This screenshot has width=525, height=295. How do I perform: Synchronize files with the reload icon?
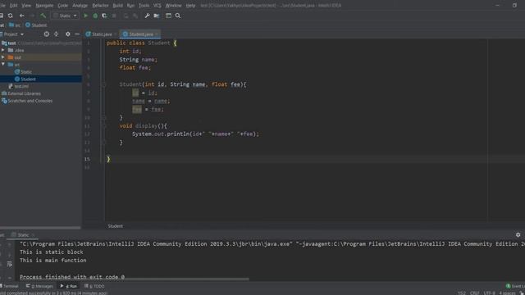(x=11, y=16)
